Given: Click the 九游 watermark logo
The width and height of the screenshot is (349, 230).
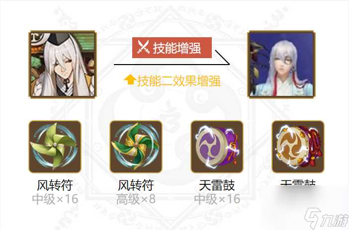Looking at the screenshot, I should (x=326, y=219).
